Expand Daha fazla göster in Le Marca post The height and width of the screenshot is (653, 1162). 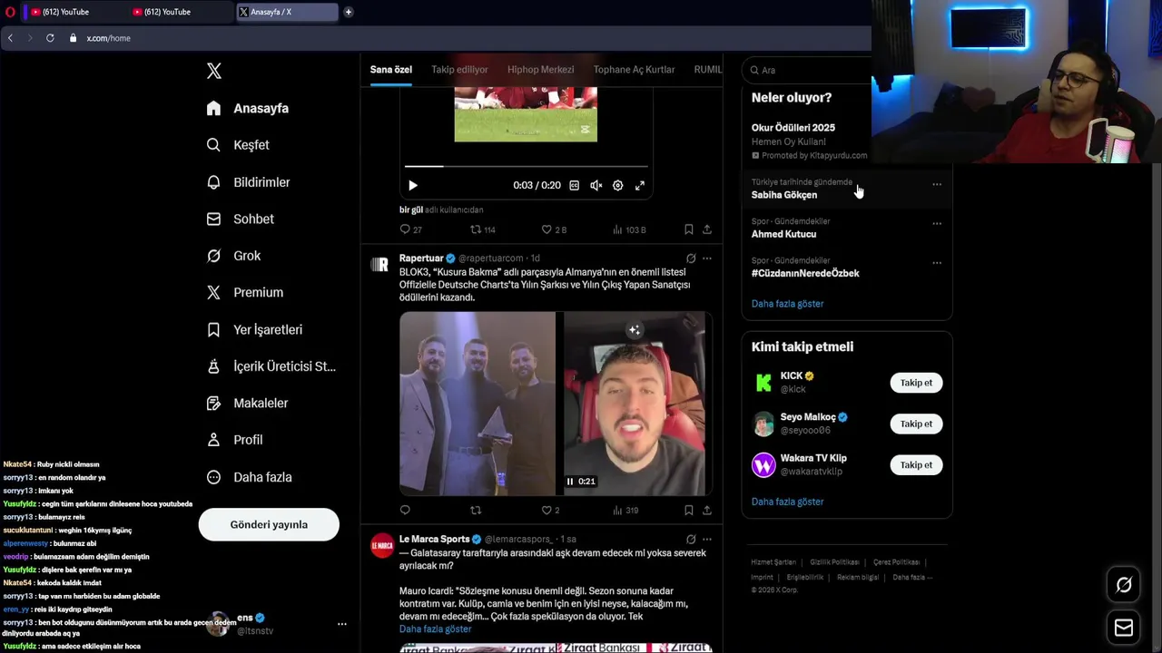436,629
